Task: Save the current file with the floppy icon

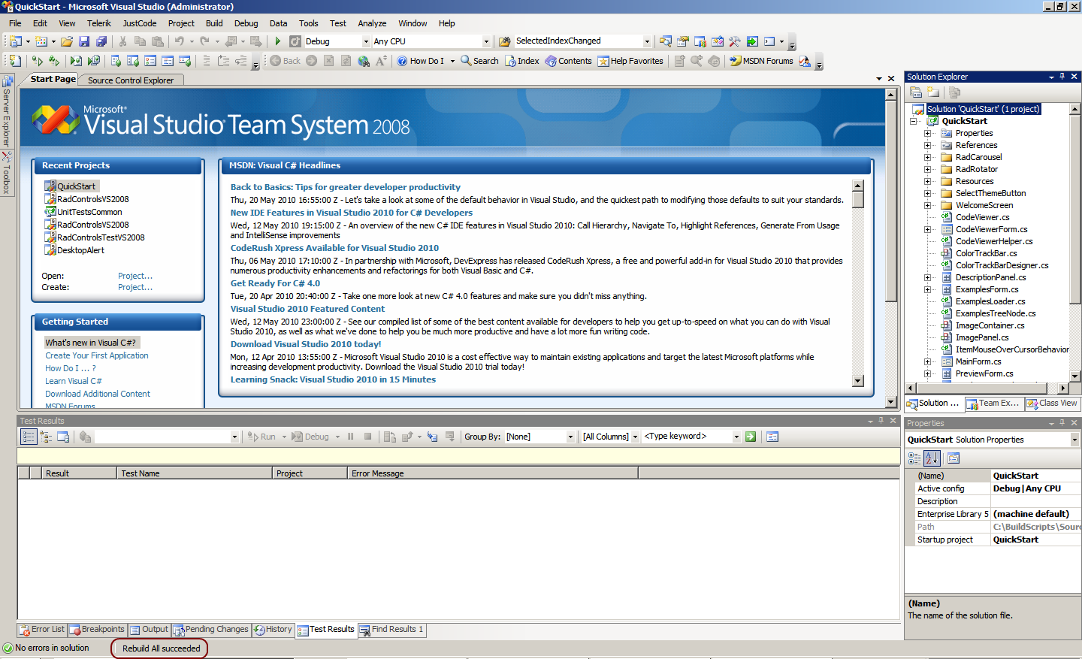Action: pos(84,41)
